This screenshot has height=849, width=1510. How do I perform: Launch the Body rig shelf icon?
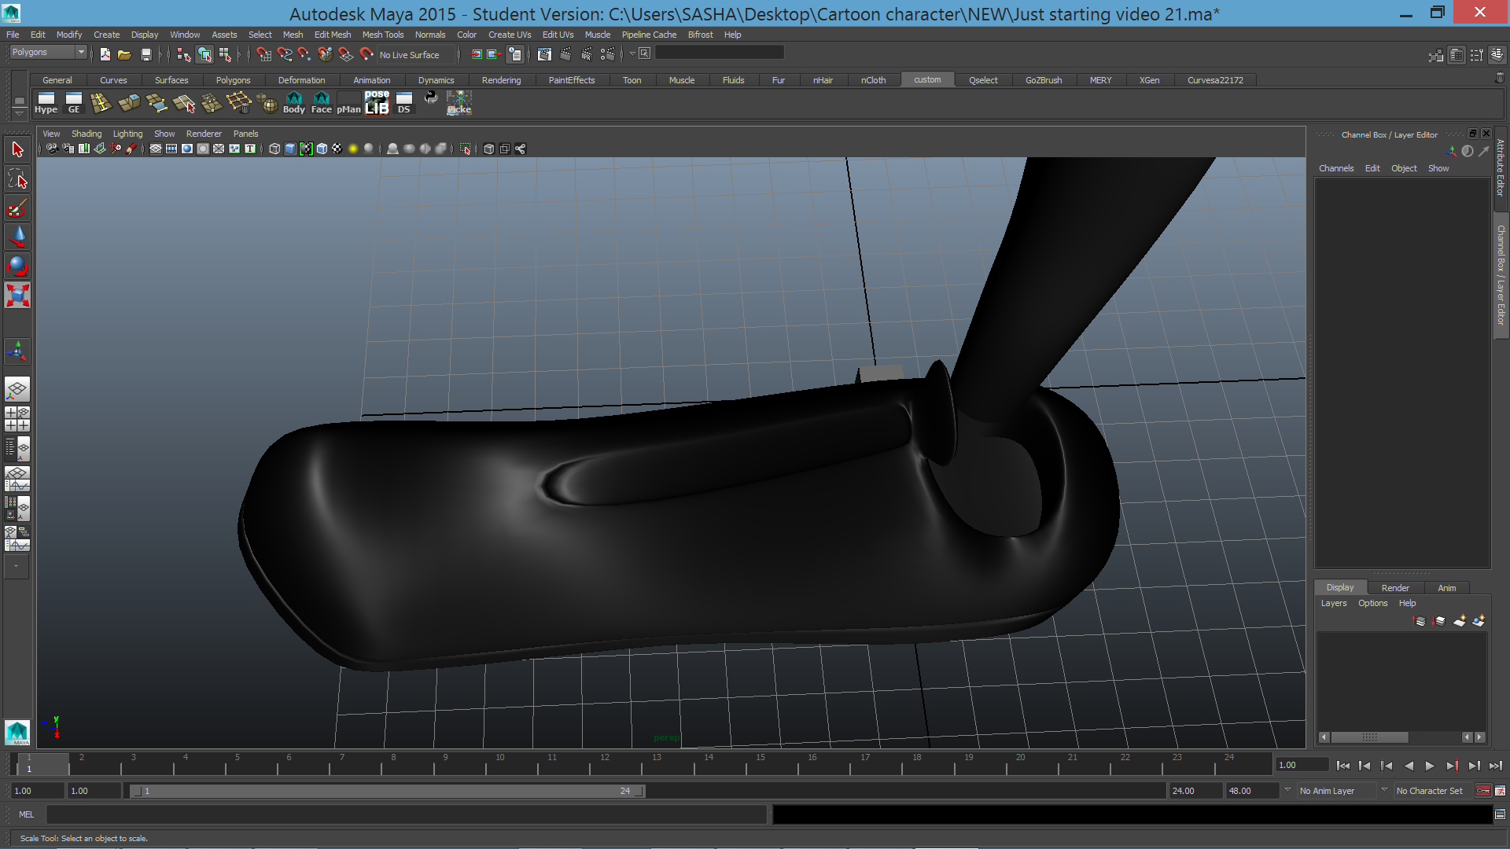pyautogui.click(x=294, y=103)
